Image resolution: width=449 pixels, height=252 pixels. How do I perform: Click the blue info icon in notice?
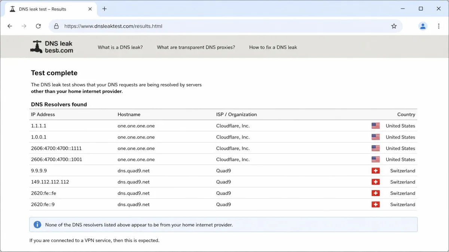click(37, 225)
